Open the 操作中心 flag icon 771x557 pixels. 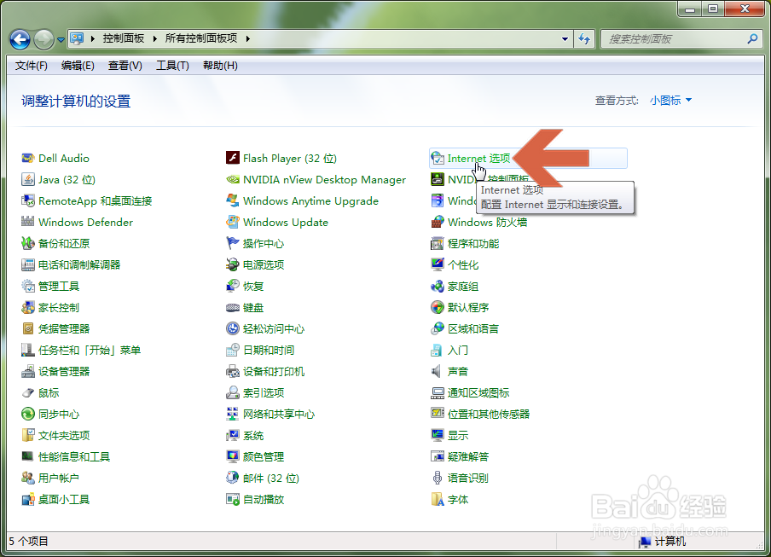pos(233,243)
